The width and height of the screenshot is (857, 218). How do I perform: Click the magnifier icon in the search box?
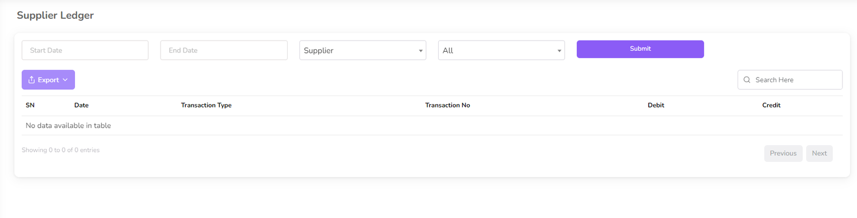747,80
